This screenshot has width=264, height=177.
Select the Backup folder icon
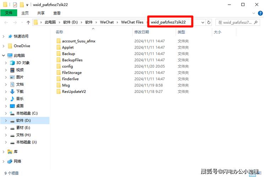coord(59,53)
